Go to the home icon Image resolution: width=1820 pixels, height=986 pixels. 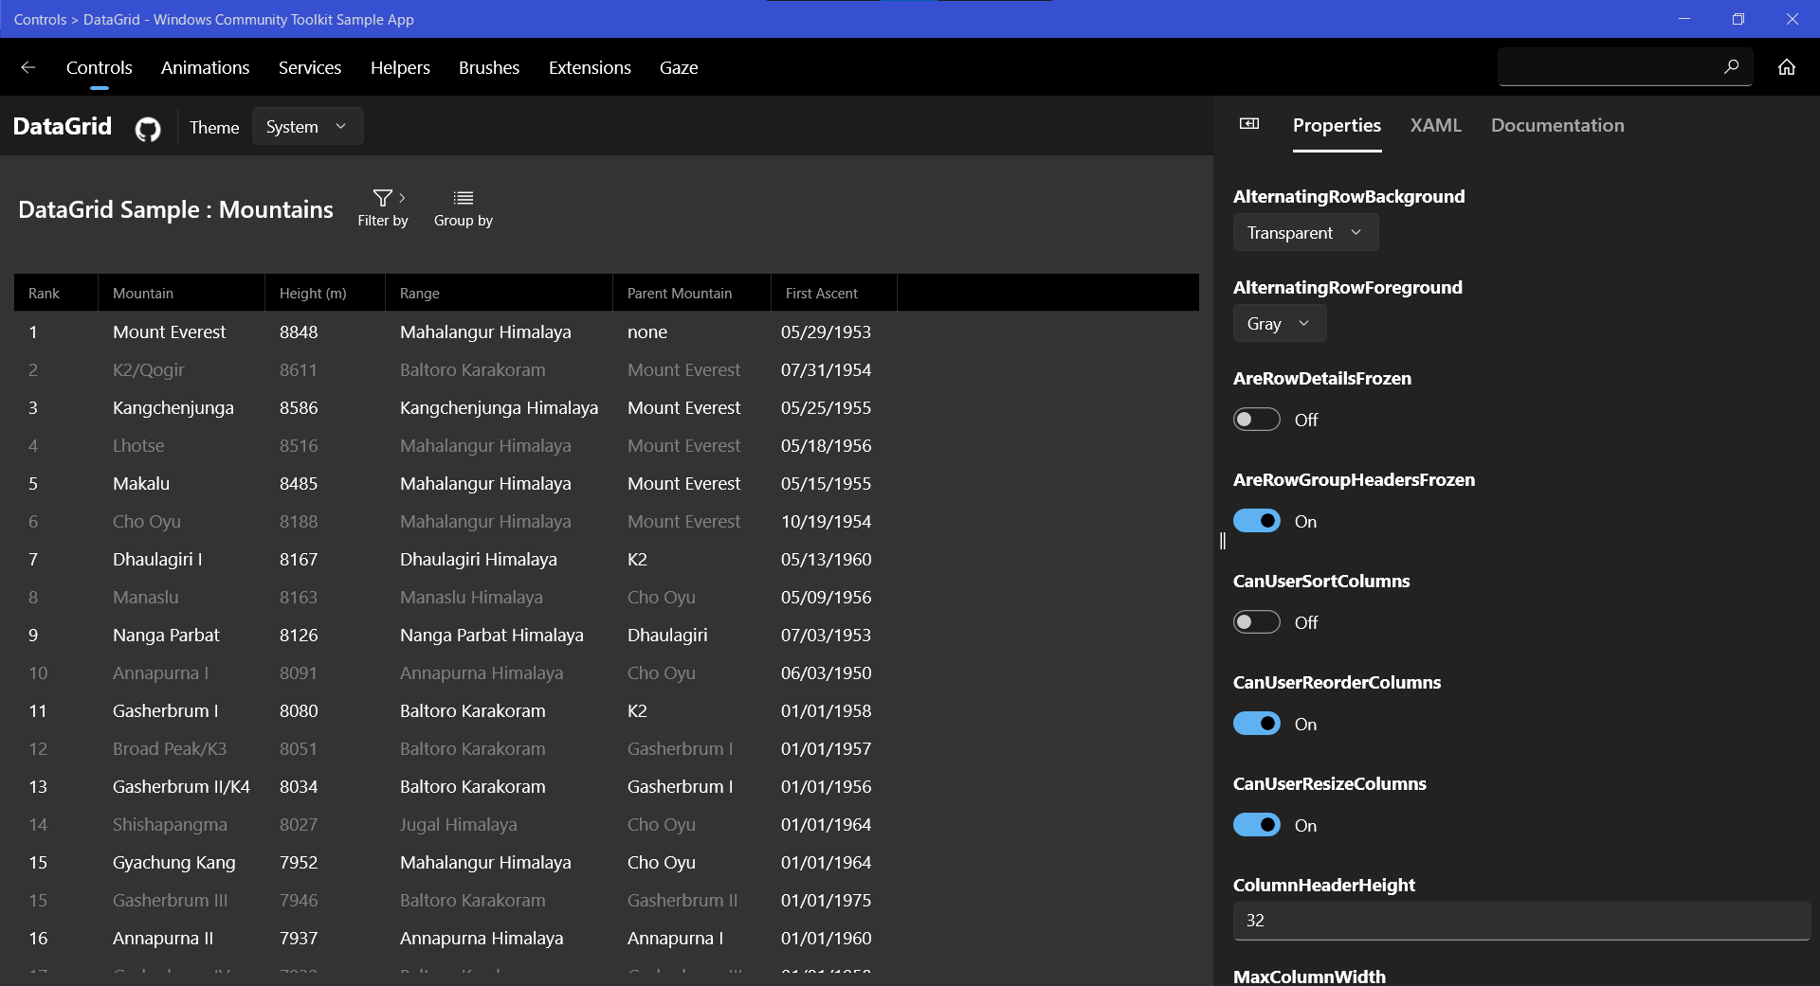click(1787, 67)
